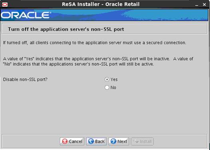Image resolution: width=210 pixels, height=150 pixels.
Task: Click the "No" option label text
Action: point(113,88)
